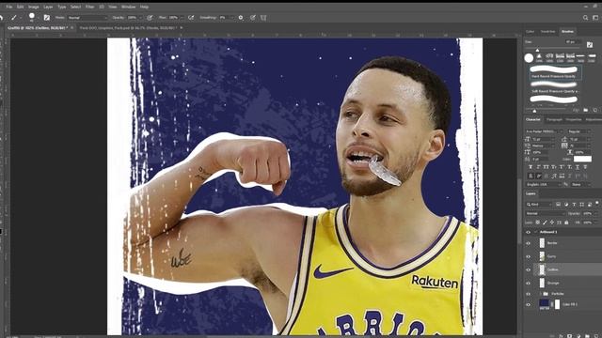Open smoothing options gear

click(241, 18)
